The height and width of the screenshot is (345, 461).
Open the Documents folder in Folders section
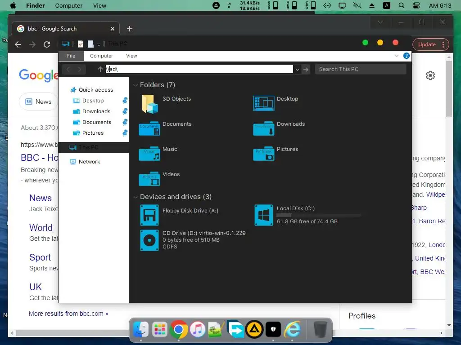coord(149,128)
